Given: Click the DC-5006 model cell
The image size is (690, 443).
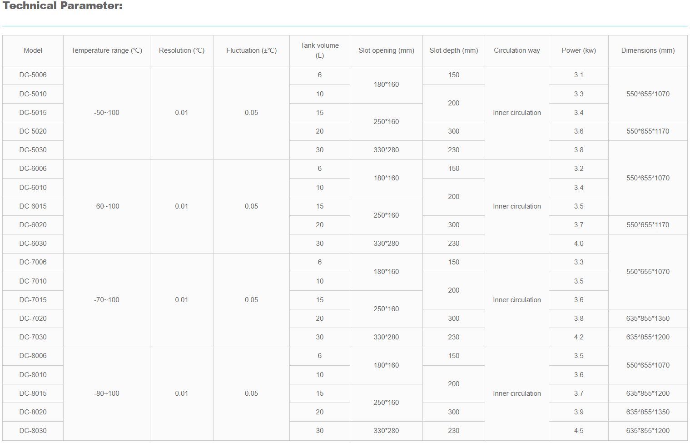Looking at the screenshot, I should (33, 75).
